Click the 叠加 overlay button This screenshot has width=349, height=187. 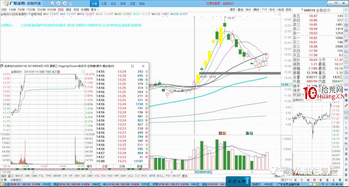tap(240, 10)
